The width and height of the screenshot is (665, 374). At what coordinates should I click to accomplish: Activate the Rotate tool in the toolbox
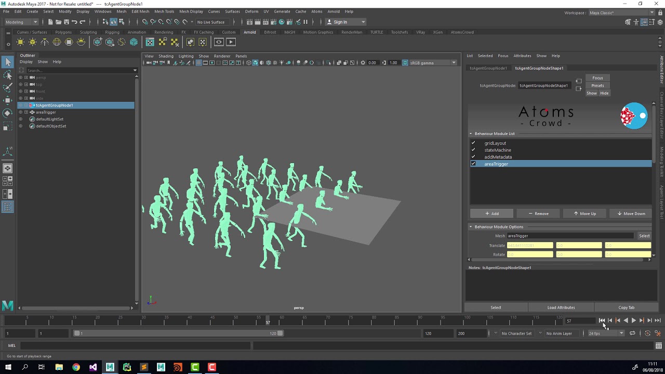click(7, 113)
